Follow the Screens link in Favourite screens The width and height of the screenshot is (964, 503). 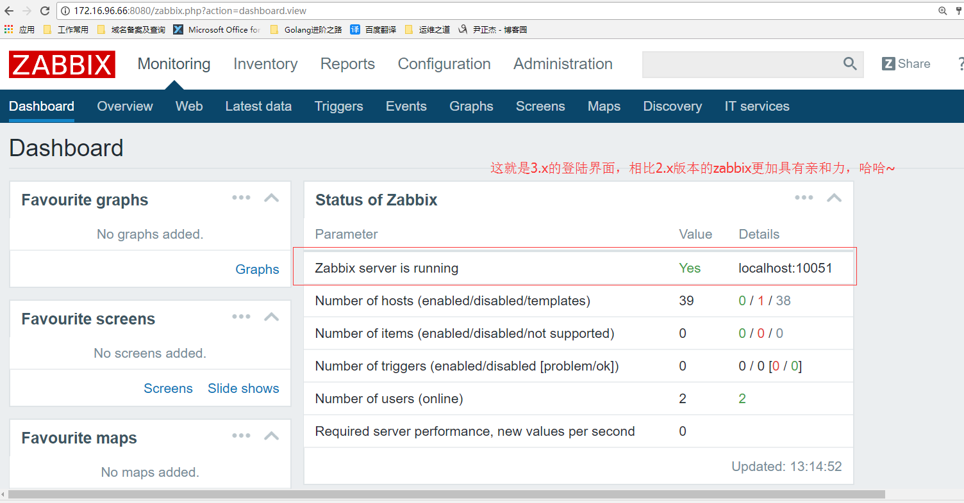(168, 388)
